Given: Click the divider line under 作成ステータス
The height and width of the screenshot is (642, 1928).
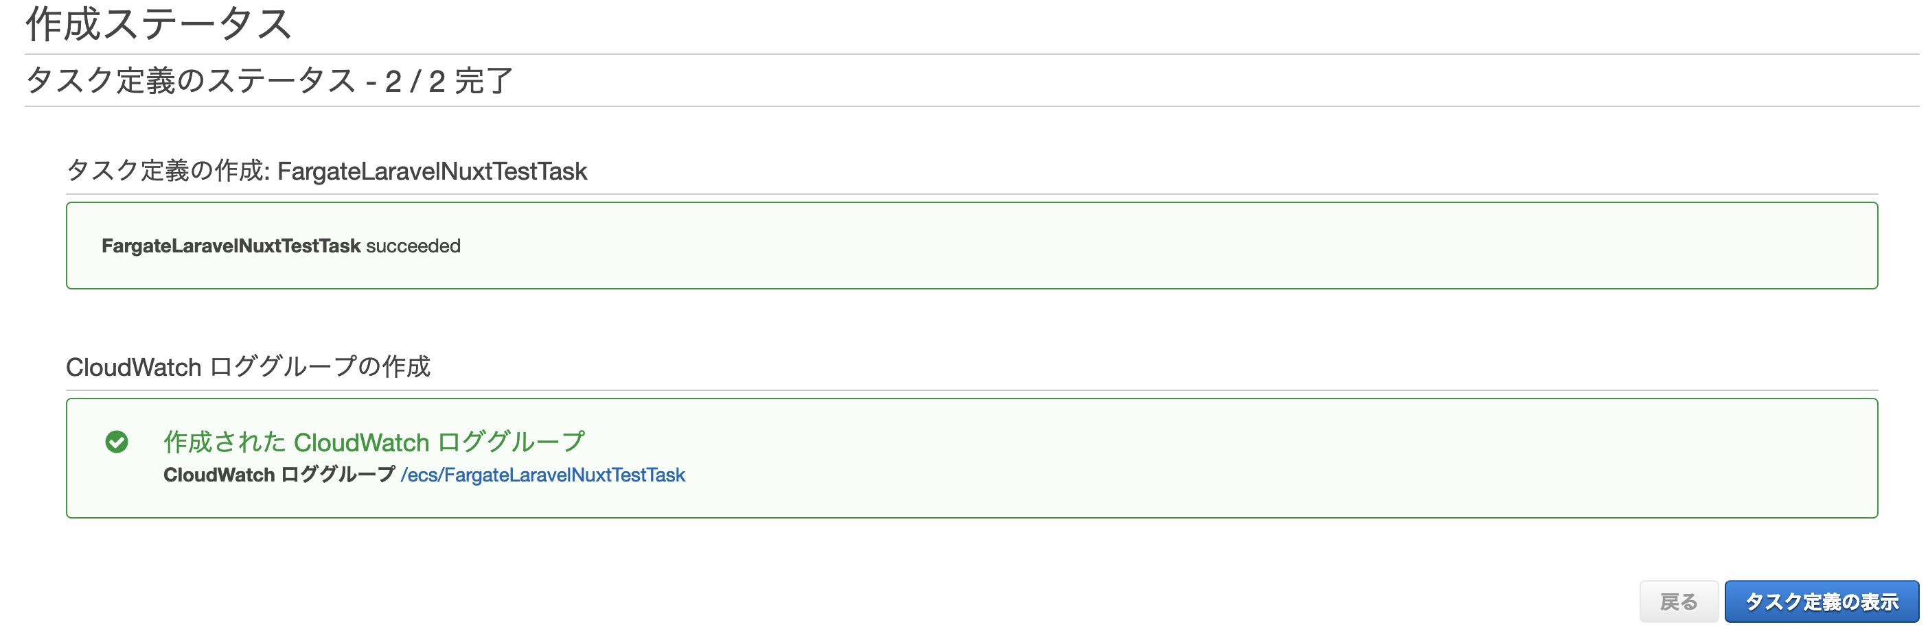Looking at the screenshot, I should [972, 53].
